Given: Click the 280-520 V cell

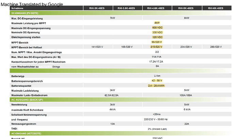Looking at the screenshot, I should pos(216,47).
